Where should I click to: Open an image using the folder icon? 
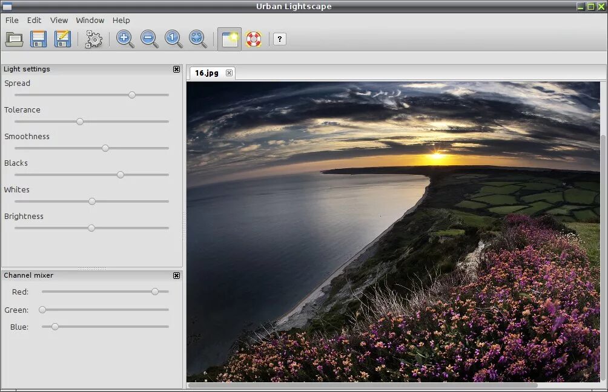(x=13, y=39)
